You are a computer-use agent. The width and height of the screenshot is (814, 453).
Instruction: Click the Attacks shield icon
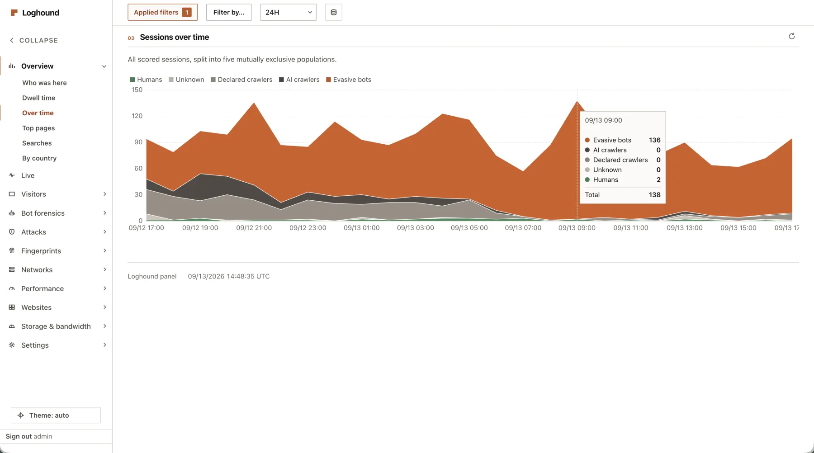pyautogui.click(x=12, y=232)
